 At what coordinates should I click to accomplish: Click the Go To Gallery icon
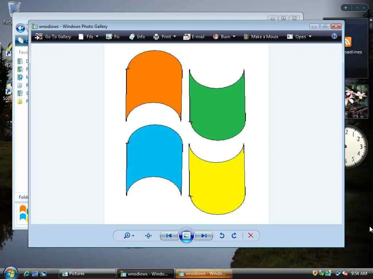tap(39, 37)
